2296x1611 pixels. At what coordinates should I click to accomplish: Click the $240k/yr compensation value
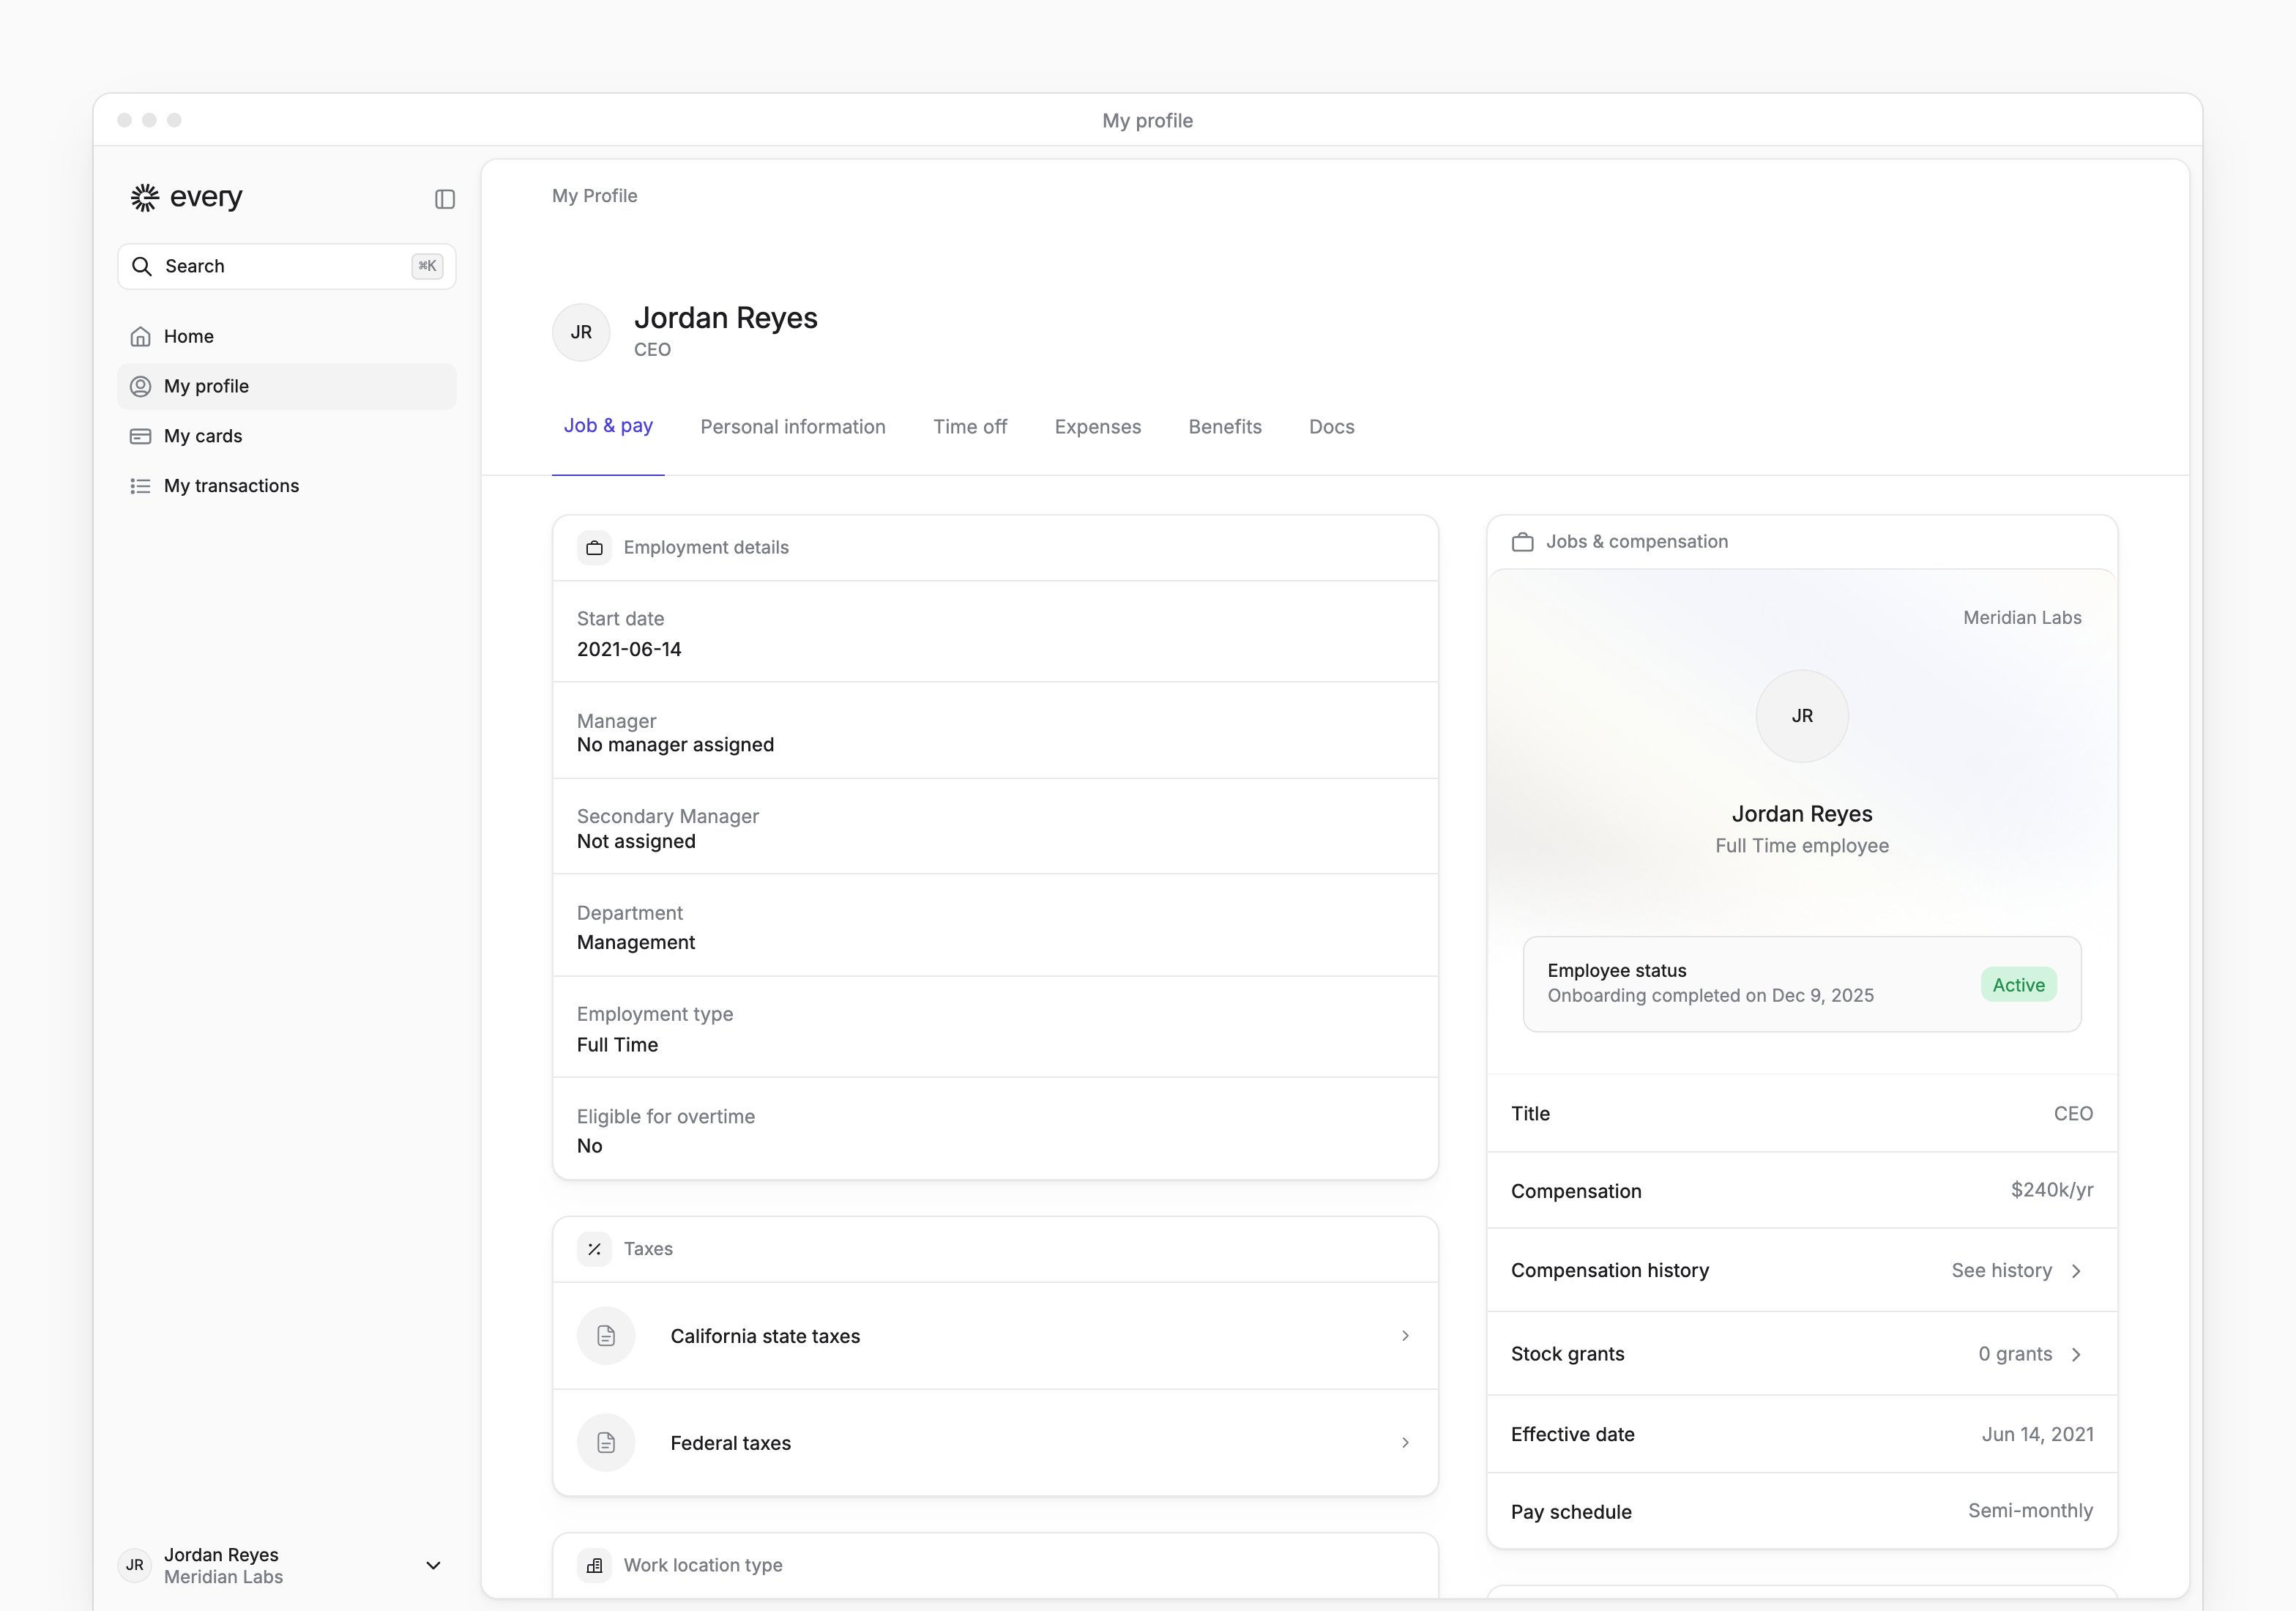2052,1190
